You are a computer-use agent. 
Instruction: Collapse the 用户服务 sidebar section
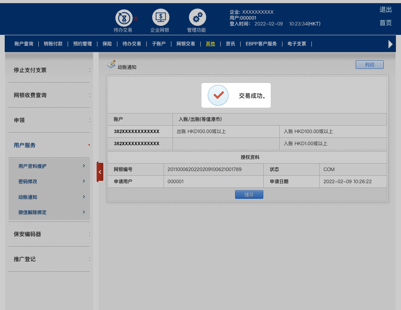pos(49,145)
